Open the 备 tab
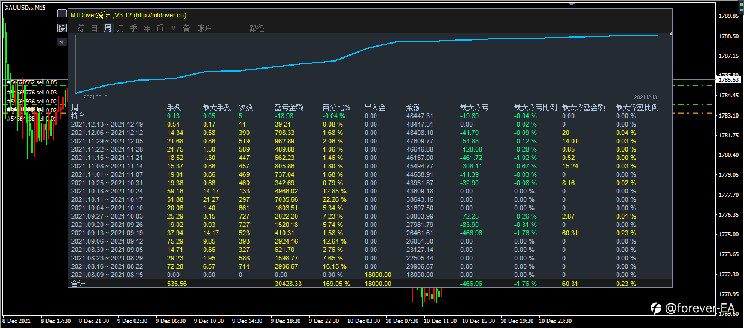The image size is (744, 329). (186, 28)
